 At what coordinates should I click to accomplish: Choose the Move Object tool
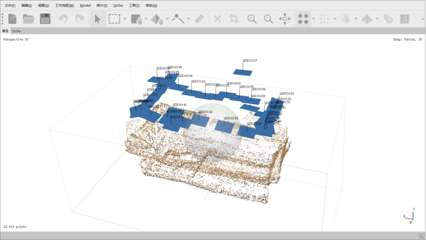point(157,19)
